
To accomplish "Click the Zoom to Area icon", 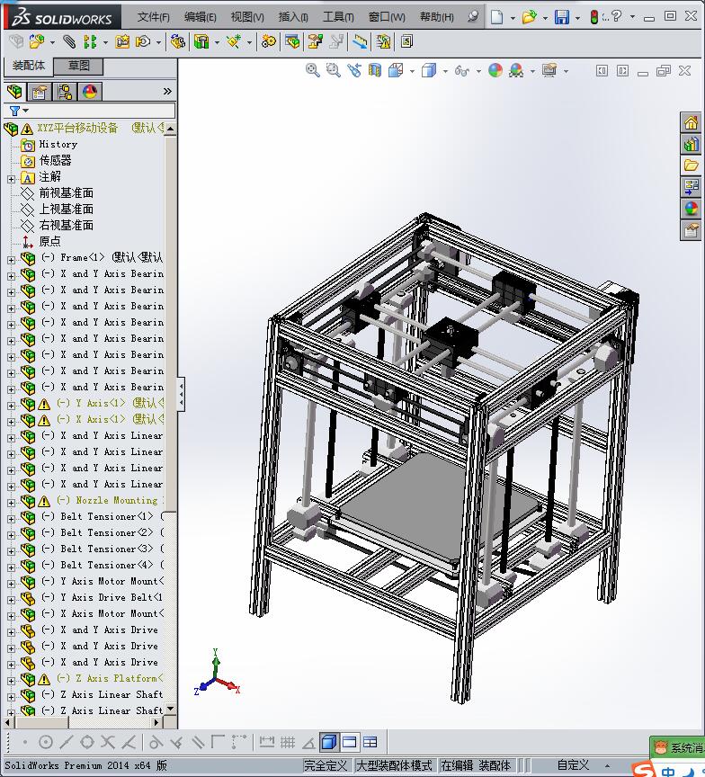I will coord(334,70).
